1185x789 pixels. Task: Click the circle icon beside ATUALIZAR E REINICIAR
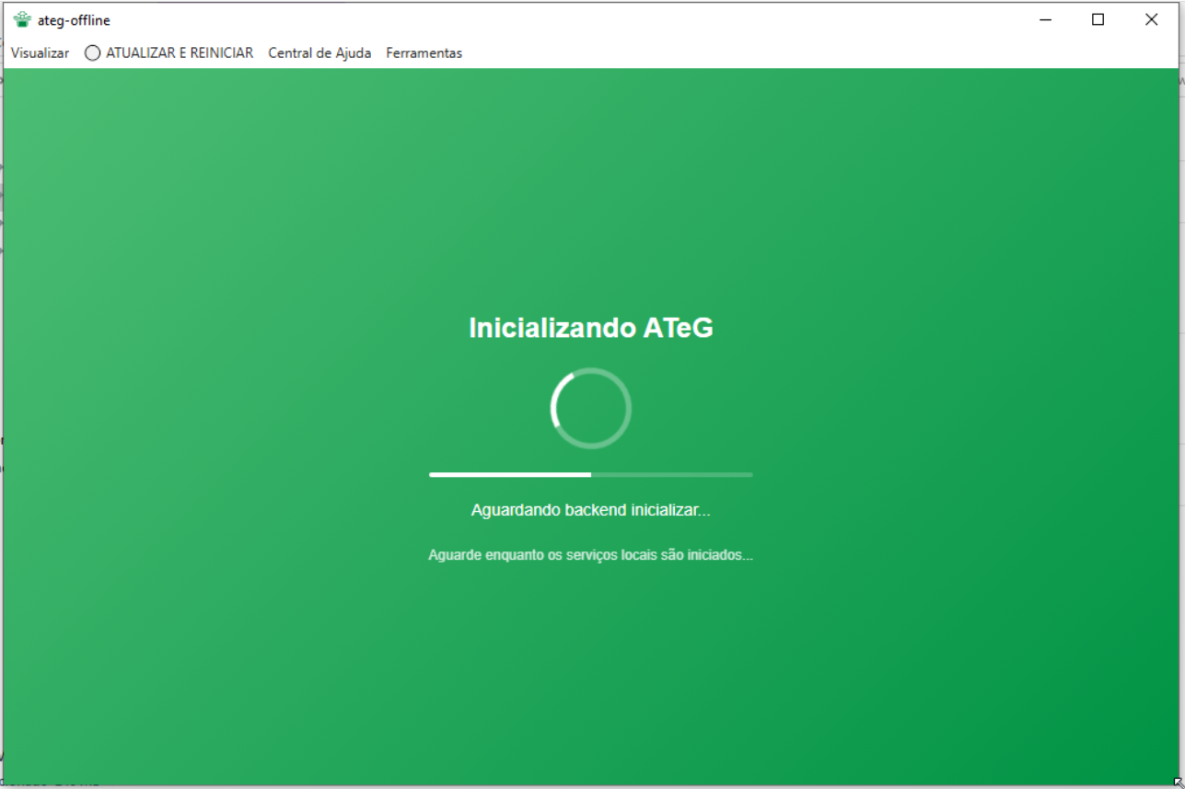[x=92, y=53]
